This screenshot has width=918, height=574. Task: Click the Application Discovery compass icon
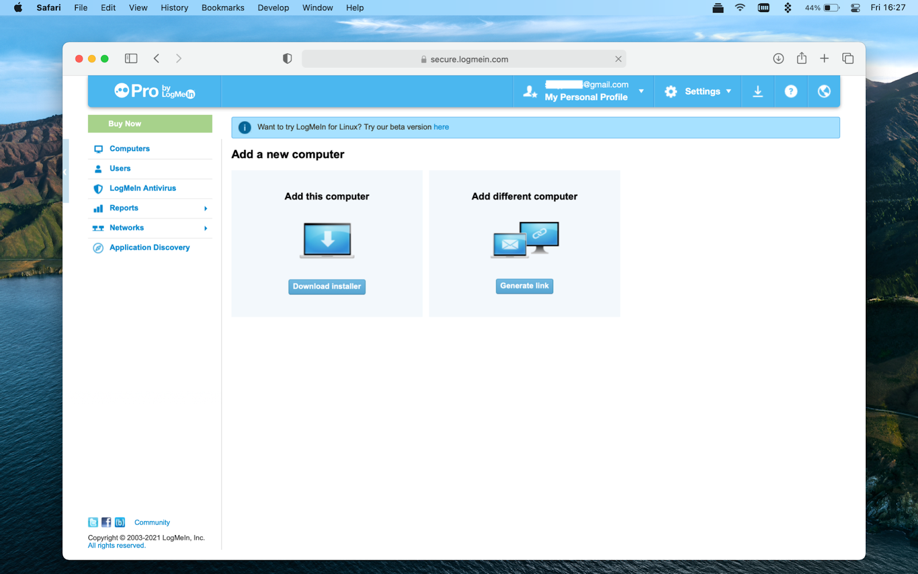(x=98, y=248)
